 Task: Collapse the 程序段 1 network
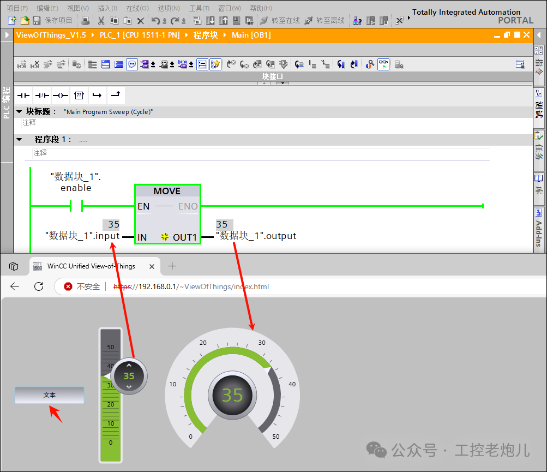[x=19, y=139]
